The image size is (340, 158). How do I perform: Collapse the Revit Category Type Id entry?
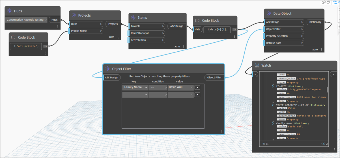pos(273,105)
